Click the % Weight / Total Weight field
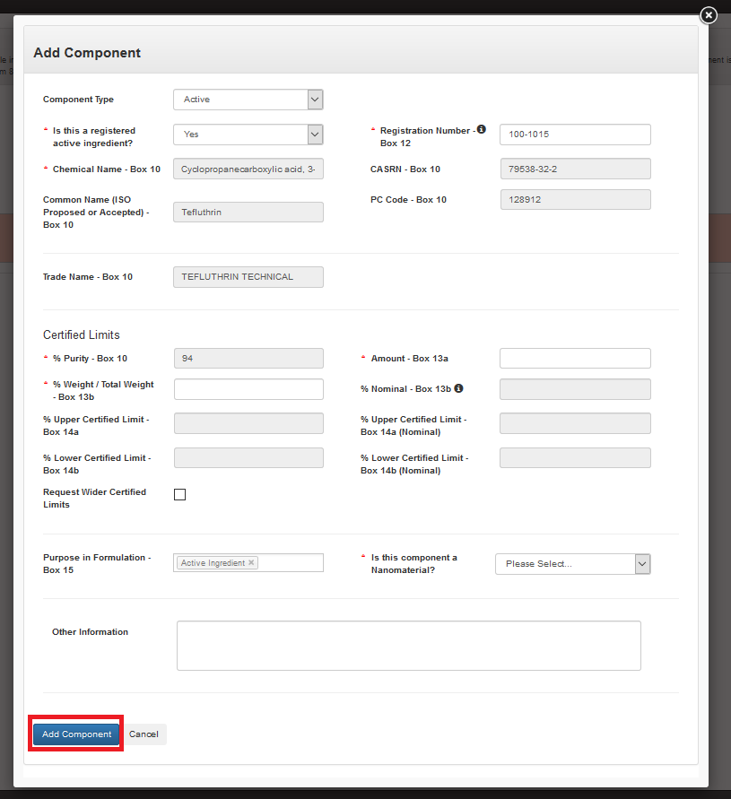The height and width of the screenshot is (799, 731). (248, 389)
